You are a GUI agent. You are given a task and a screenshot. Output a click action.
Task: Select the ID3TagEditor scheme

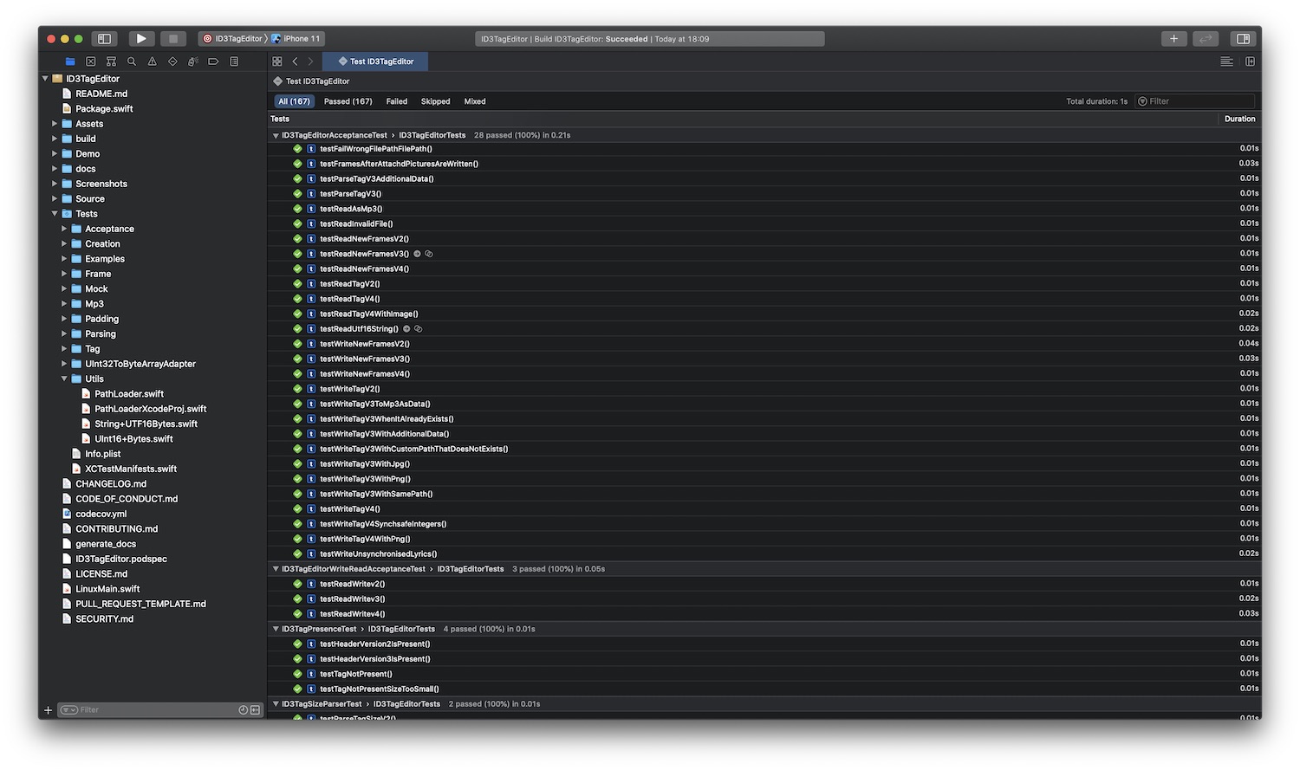click(x=233, y=38)
